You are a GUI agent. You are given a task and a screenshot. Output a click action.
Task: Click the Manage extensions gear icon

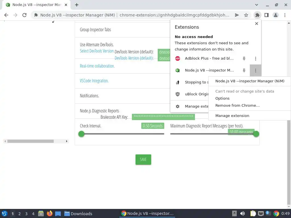tap(178, 106)
